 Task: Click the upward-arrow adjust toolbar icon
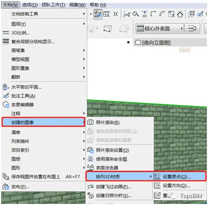pyautogui.click(x=145, y=14)
